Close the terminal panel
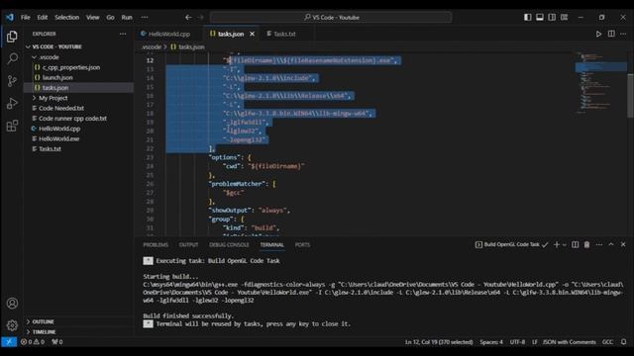Screen dimensions: 634x356 coord(623,244)
